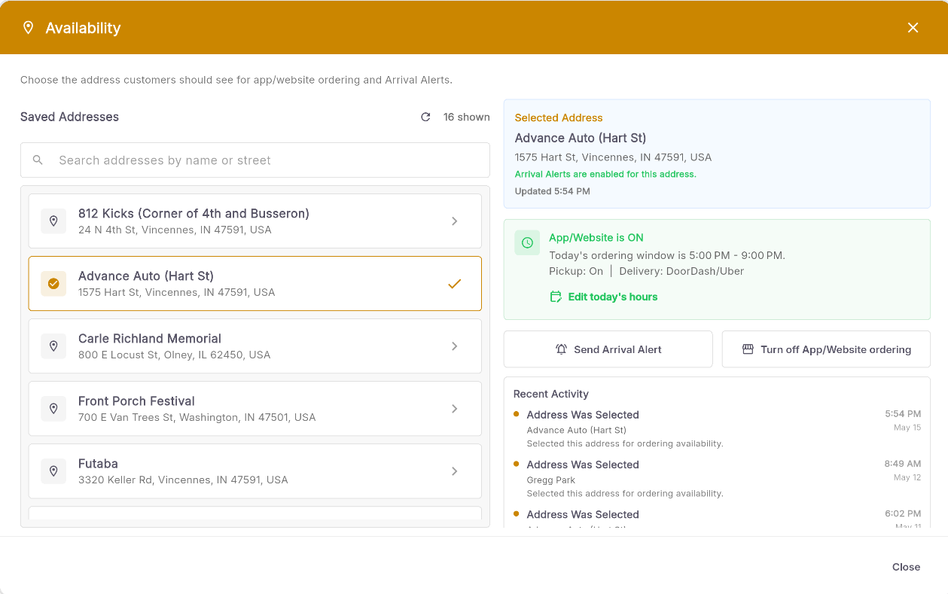
Task: Click the orange bullet of the Gregg Park entry
Action: point(516,463)
